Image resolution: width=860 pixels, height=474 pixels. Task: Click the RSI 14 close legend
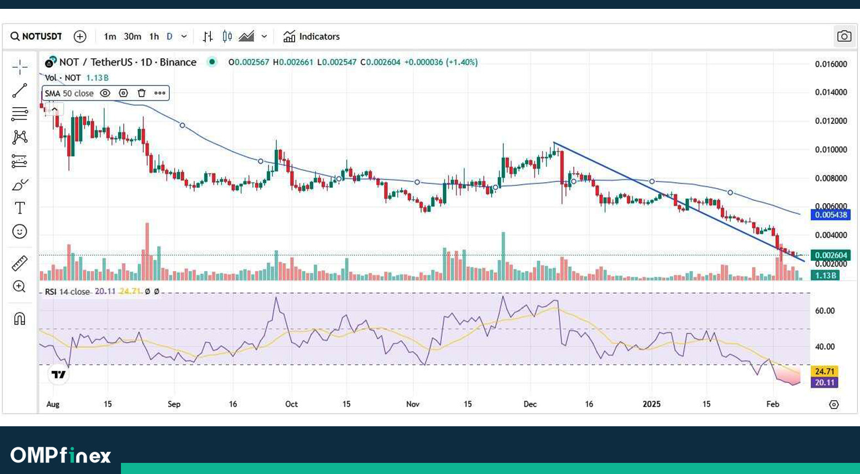point(67,291)
